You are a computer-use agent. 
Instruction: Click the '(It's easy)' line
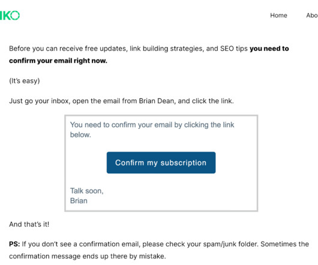pos(25,81)
